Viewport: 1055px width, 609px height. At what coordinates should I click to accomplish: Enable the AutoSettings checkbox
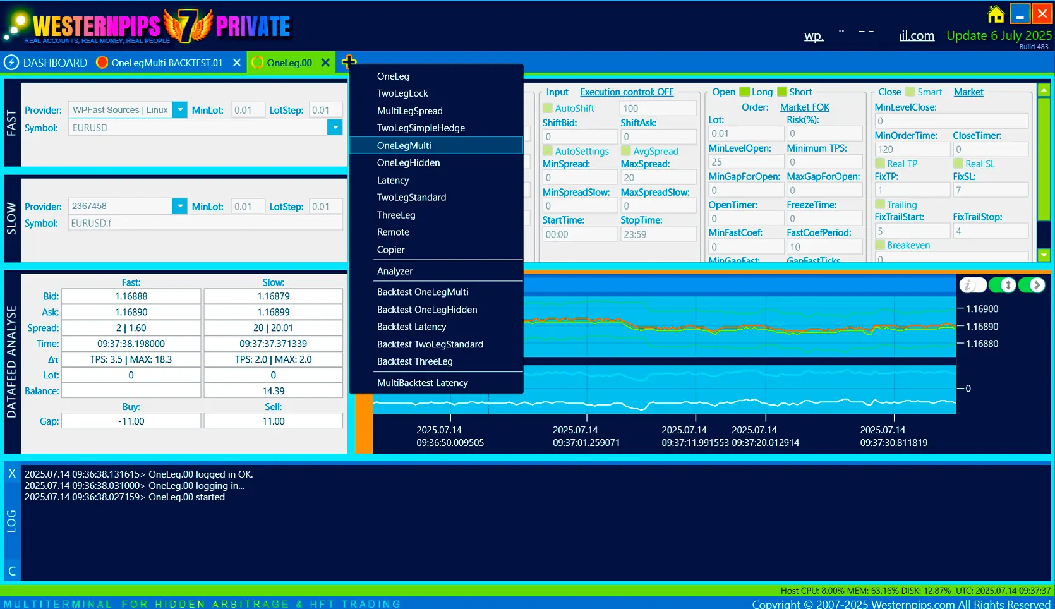coord(548,151)
